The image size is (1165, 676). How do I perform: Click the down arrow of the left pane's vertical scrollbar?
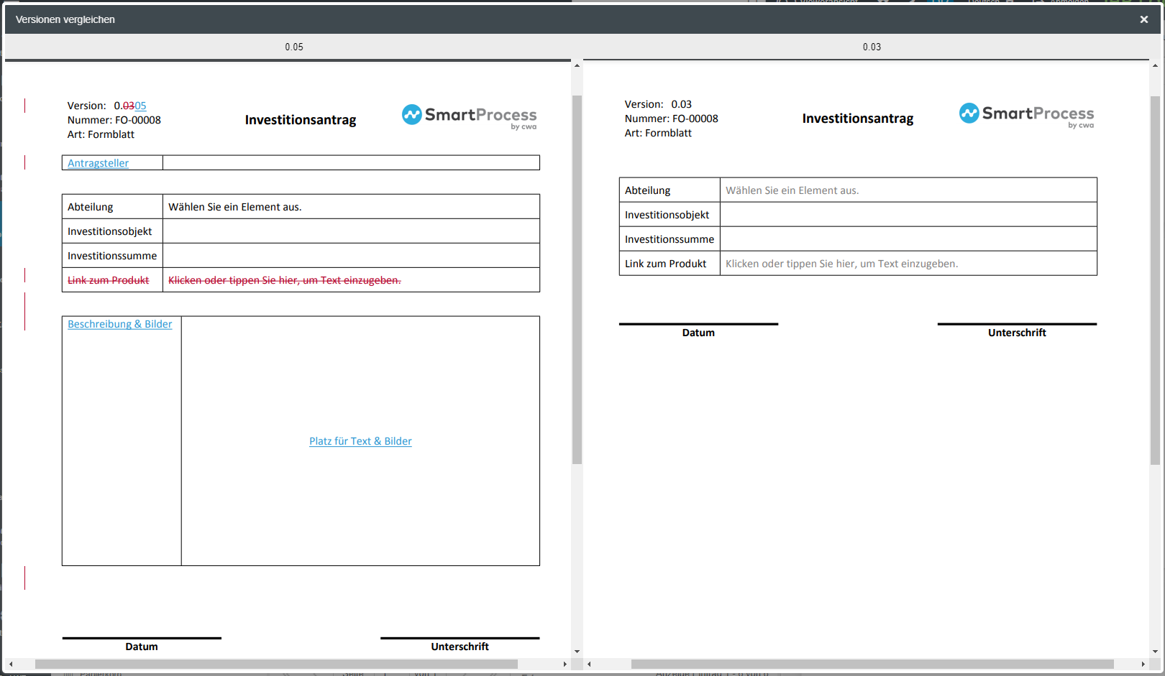click(577, 652)
